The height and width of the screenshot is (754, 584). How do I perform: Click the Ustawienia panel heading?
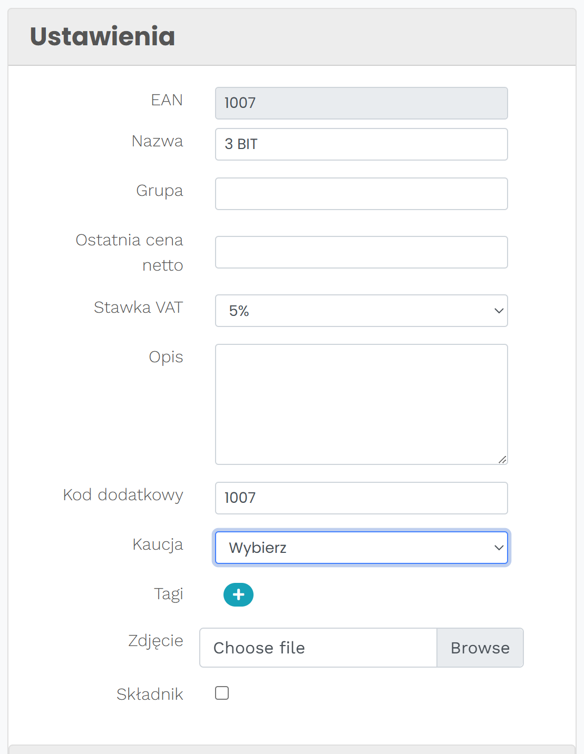coord(102,36)
